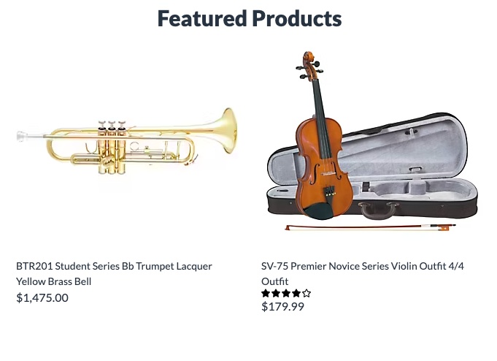Select the first rating star under the violin

coord(266,293)
